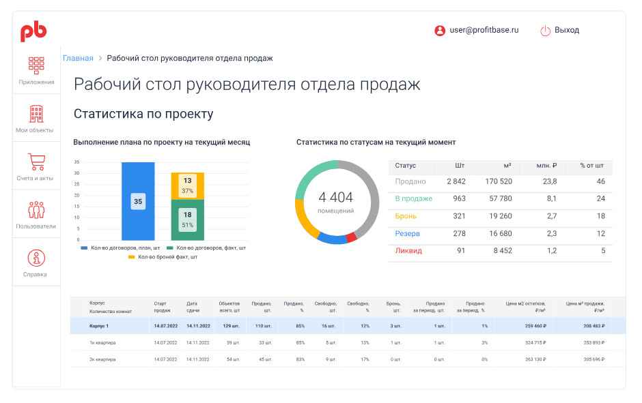This screenshot has width=642, height=403.
Task: Open Счета и акты cart icon
Action: (x=36, y=162)
